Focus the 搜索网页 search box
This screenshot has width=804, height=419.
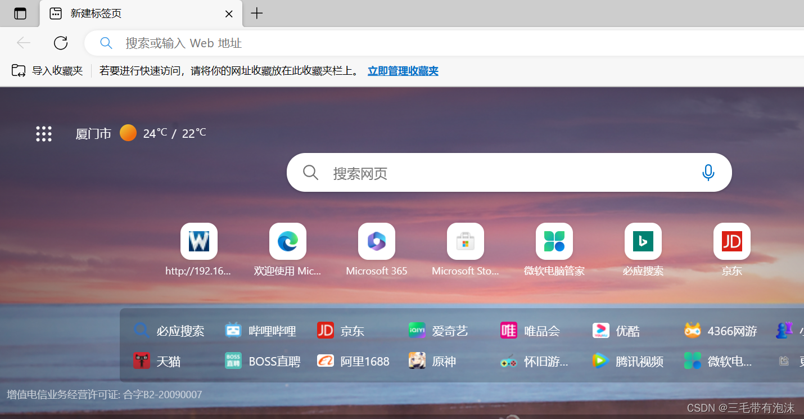coord(509,173)
